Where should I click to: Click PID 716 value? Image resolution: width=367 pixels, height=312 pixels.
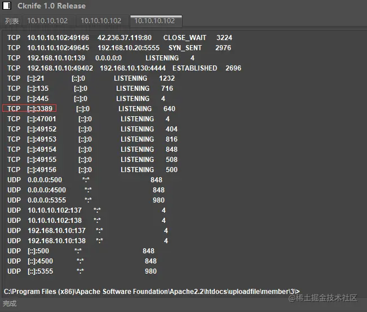point(167,89)
